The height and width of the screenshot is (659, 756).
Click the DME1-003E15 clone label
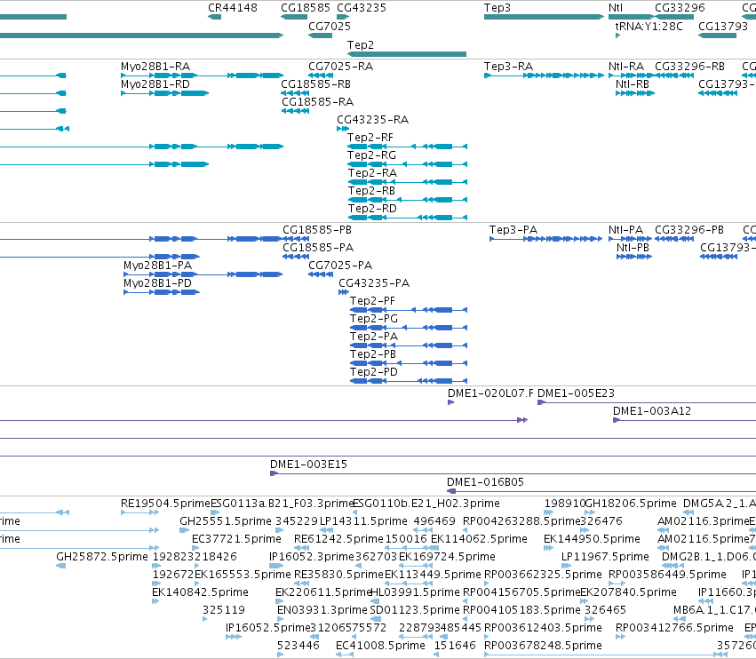pyautogui.click(x=308, y=464)
